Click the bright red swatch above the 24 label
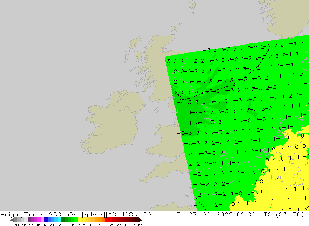 click(107, 220)
